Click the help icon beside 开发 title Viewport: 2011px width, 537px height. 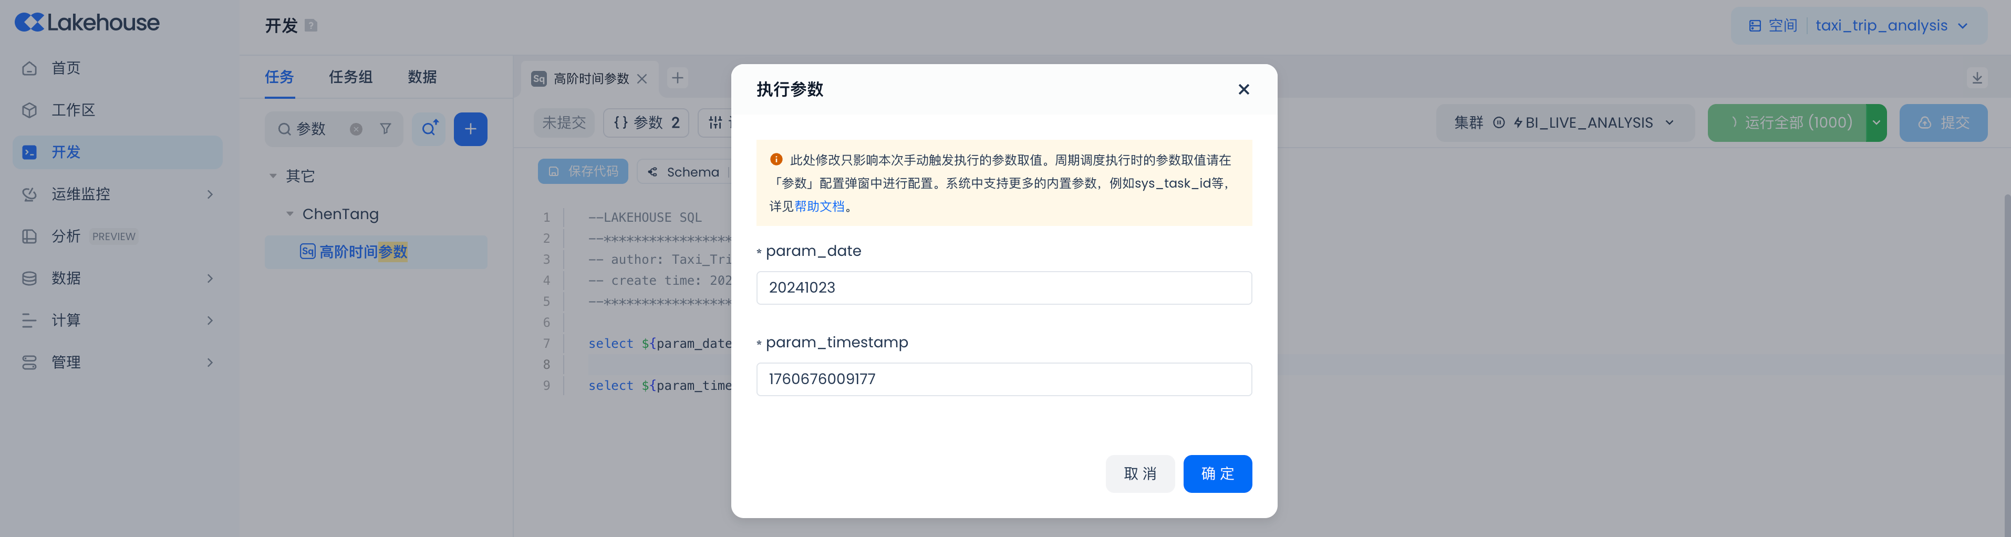coord(310,26)
